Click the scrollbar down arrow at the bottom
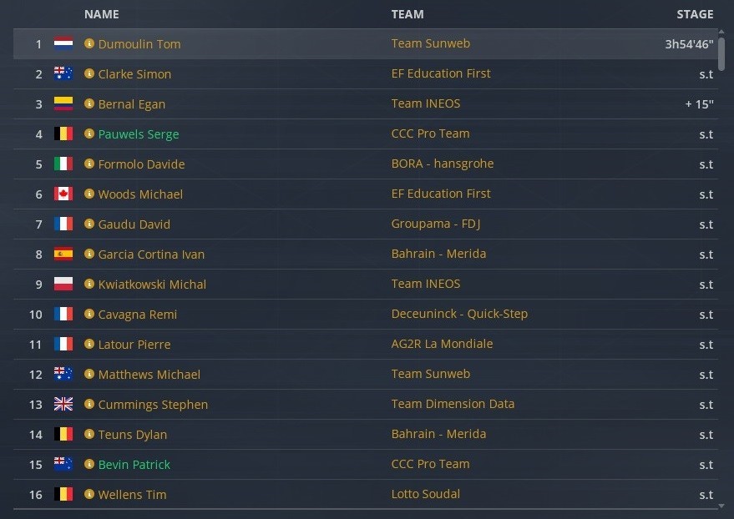This screenshot has height=519, width=734. 721,506
